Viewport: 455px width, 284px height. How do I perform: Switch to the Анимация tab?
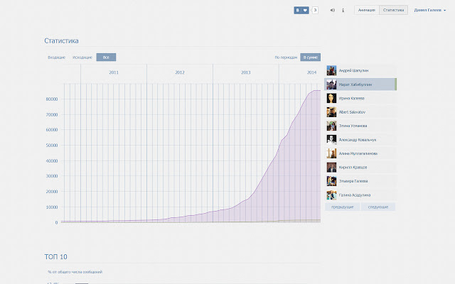coord(367,10)
